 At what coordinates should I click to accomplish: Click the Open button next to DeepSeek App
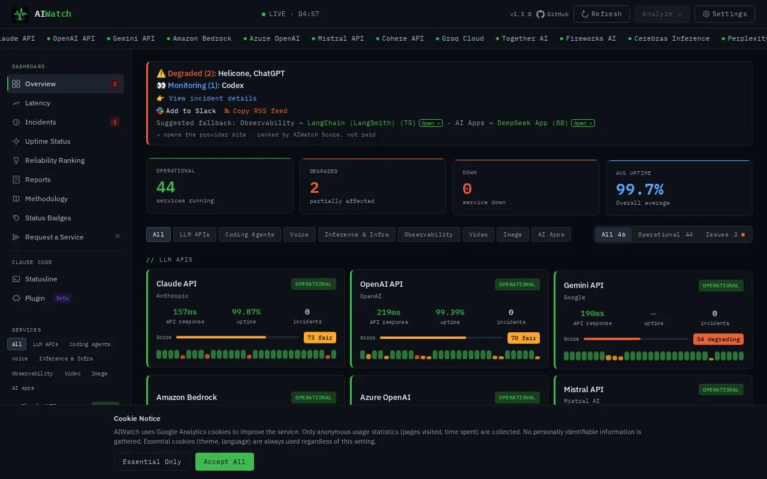[x=582, y=123]
